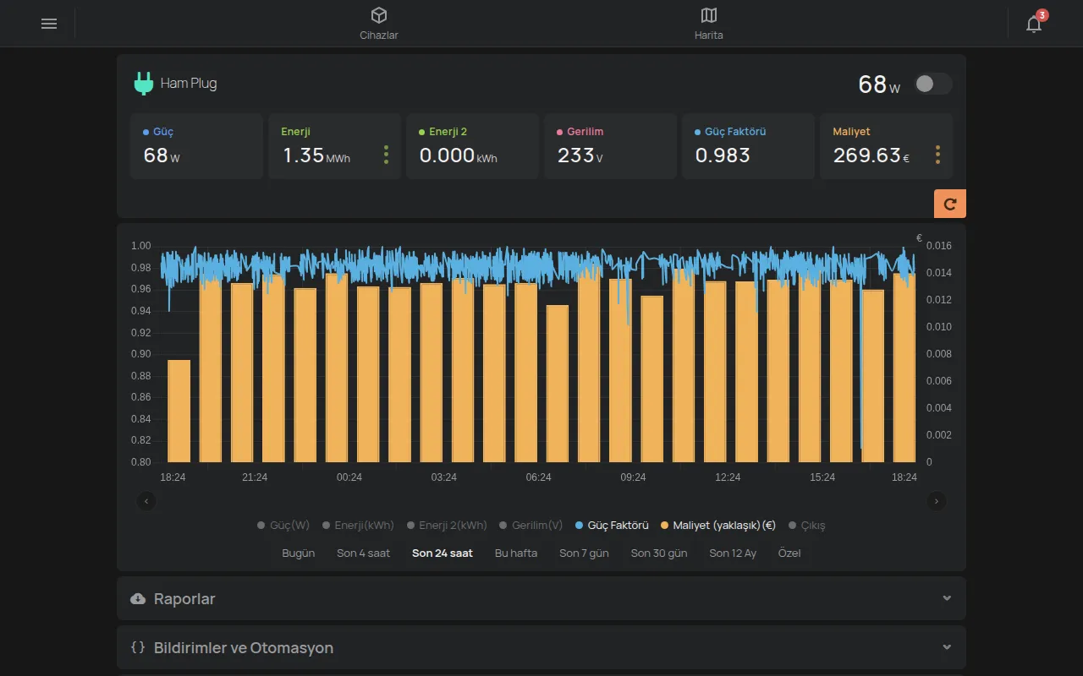Screen dimensions: 1083x676
Task: Open the hamburger menu
Action: (x=49, y=24)
